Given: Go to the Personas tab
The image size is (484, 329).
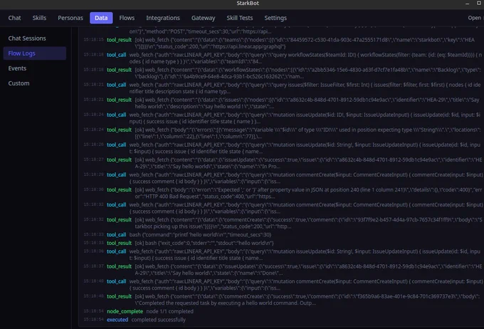Looking at the screenshot, I should tap(70, 18).
